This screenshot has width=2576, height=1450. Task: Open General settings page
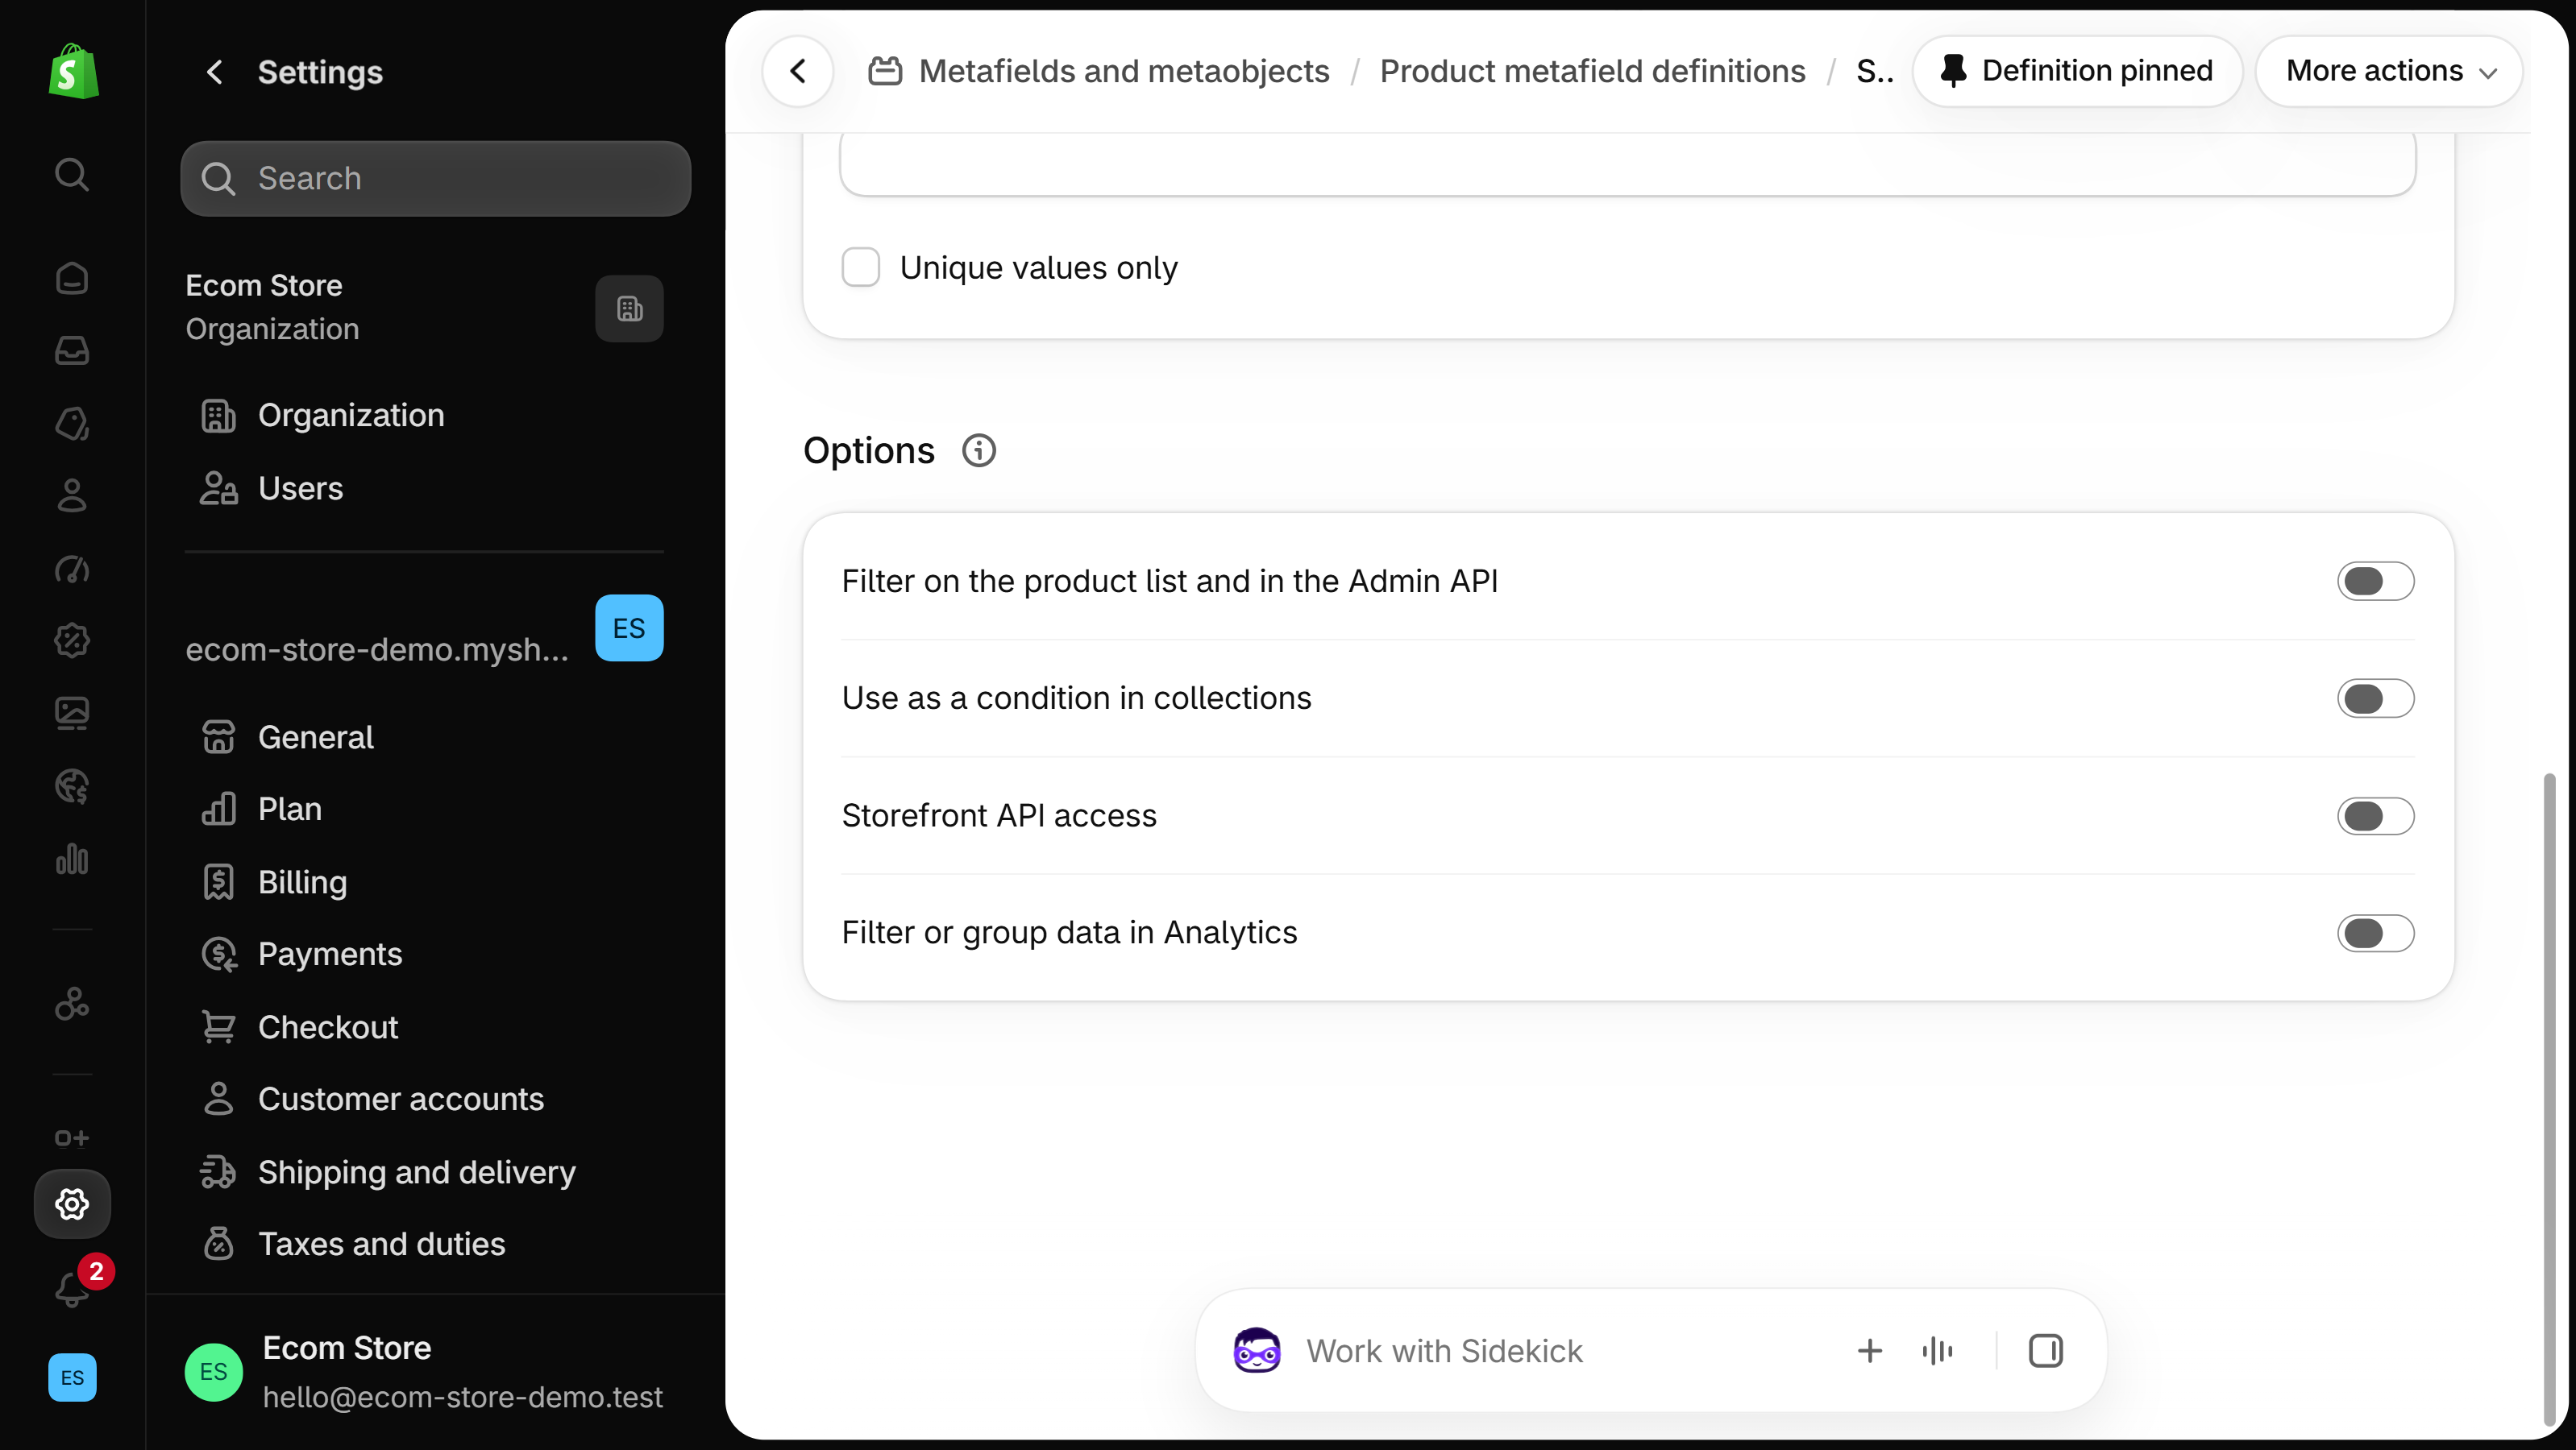click(x=315, y=738)
